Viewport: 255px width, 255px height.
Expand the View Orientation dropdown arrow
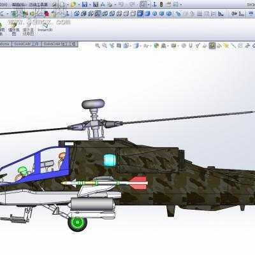(x=130, y=45)
